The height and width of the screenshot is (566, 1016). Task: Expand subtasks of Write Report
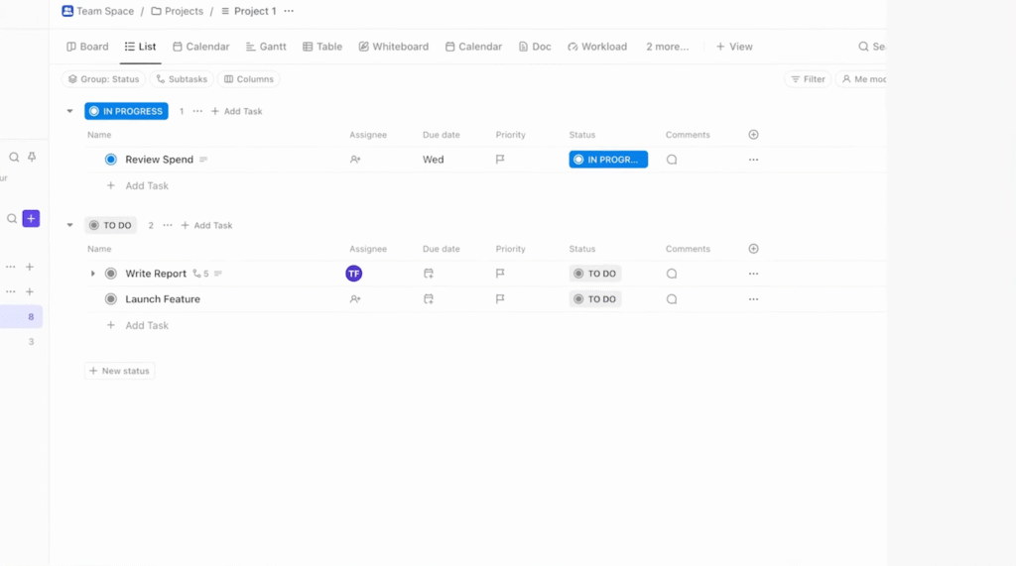click(x=93, y=274)
